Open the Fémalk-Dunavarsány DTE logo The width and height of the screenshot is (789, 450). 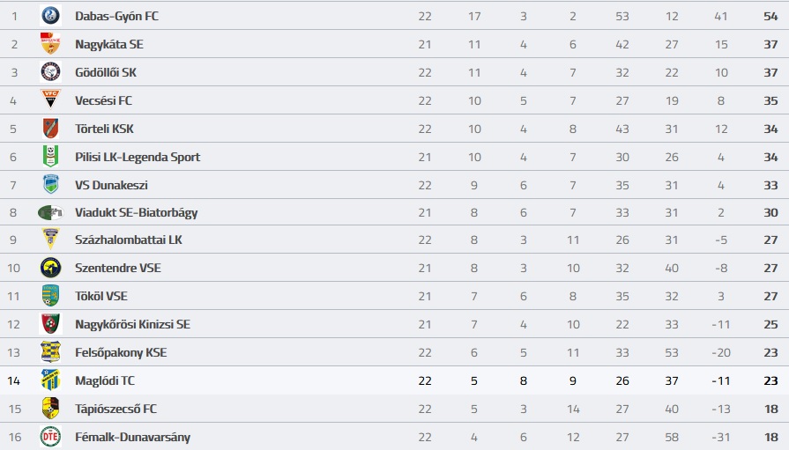pyautogui.click(x=50, y=437)
